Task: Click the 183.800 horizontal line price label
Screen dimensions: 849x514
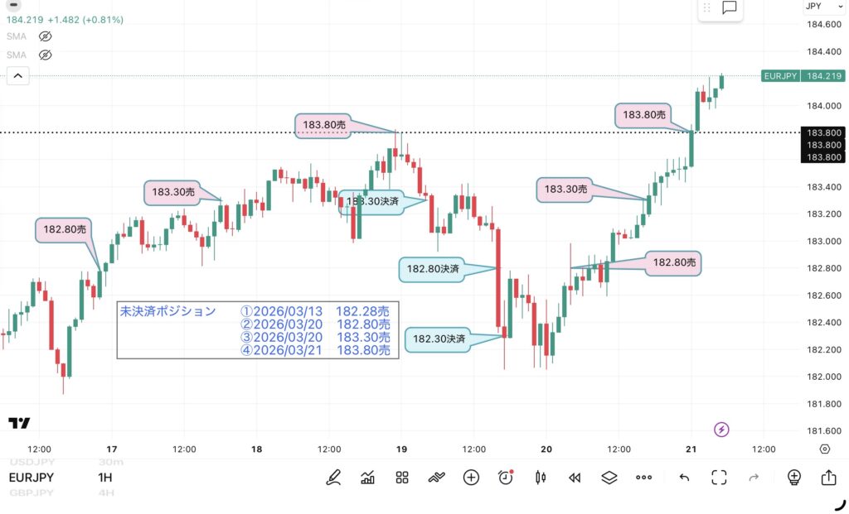Action: pos(822,132)
